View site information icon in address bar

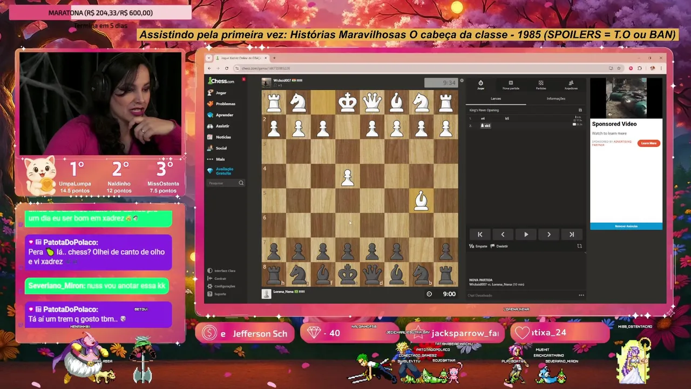click(238, 68)
